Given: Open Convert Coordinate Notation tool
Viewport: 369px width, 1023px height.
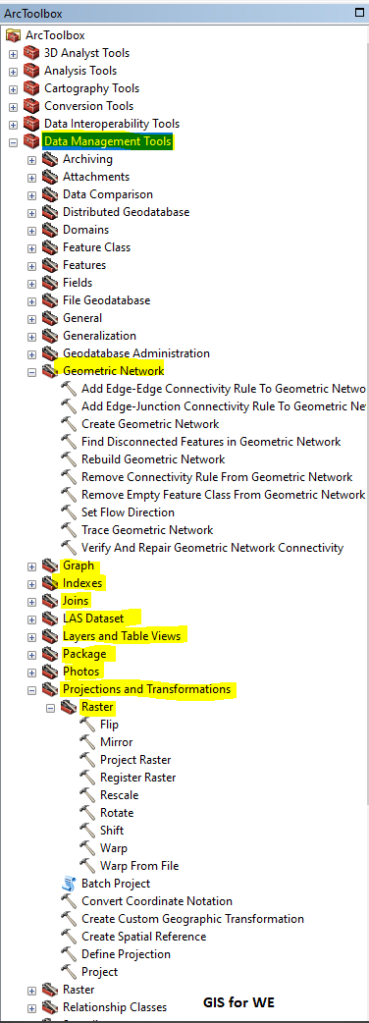Looking at the screenshot, I should 157,901.
